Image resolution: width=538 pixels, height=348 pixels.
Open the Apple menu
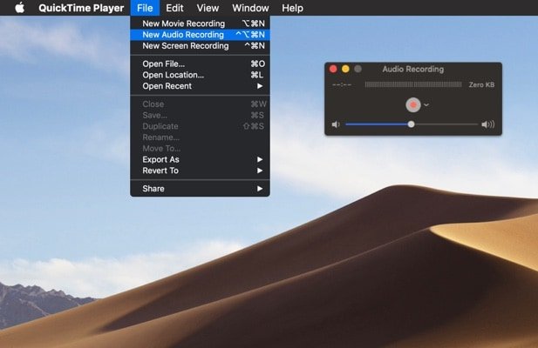tap(20, 8)
